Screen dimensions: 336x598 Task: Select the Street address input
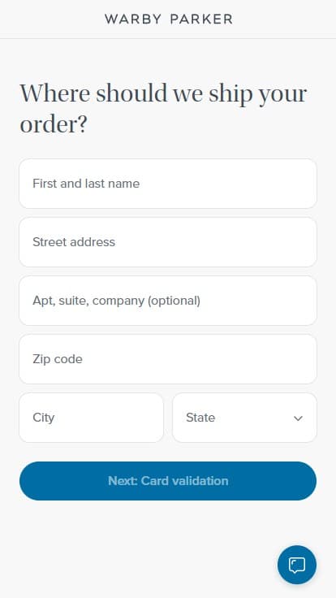click(x=168, y=242)
